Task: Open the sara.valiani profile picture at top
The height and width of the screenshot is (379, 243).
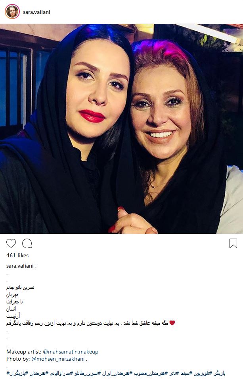Action: click(x=12, y=12)
